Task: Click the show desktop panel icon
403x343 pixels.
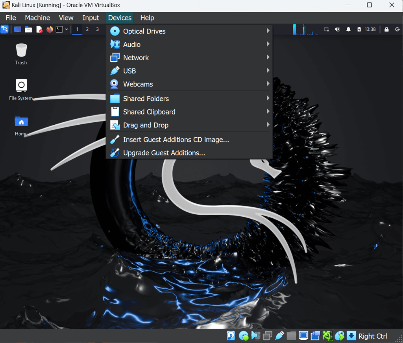Action: 17,29
